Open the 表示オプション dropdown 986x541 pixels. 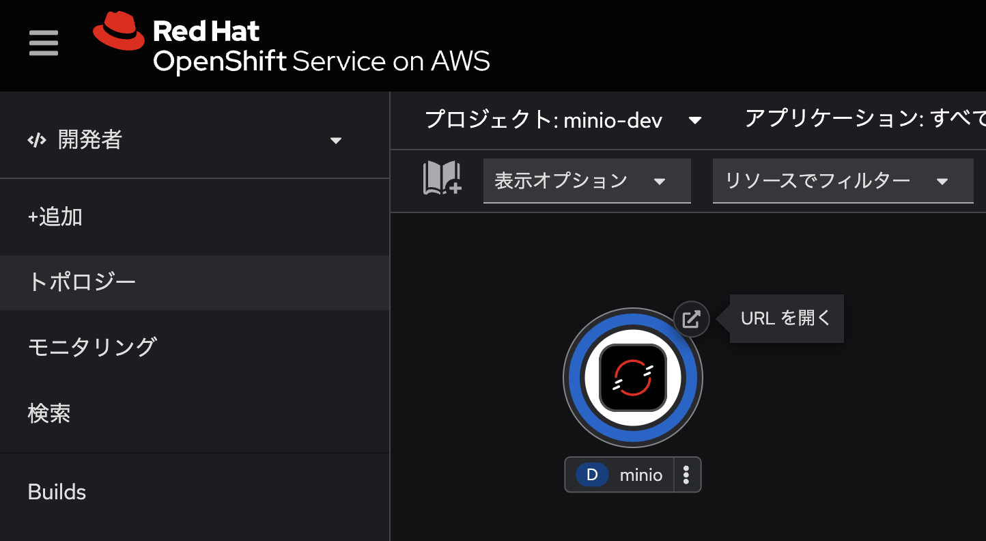pyautogui.click(x=587, y=181)
